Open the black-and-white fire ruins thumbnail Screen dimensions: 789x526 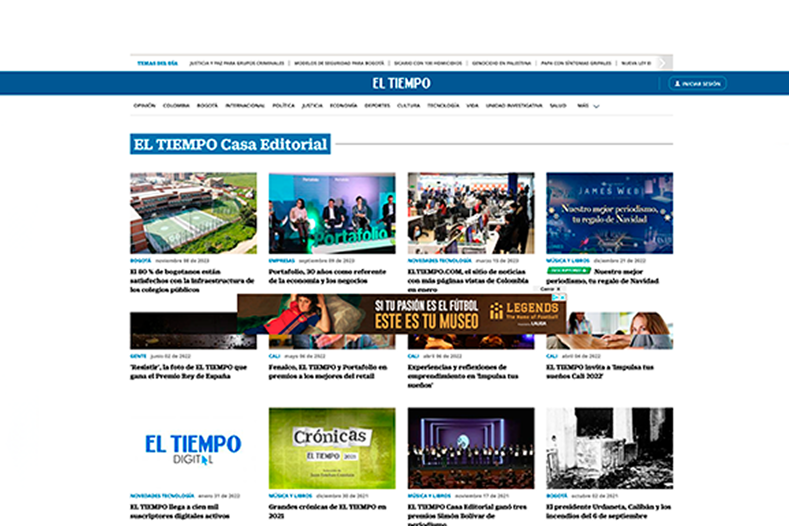(x=609, y=448)
